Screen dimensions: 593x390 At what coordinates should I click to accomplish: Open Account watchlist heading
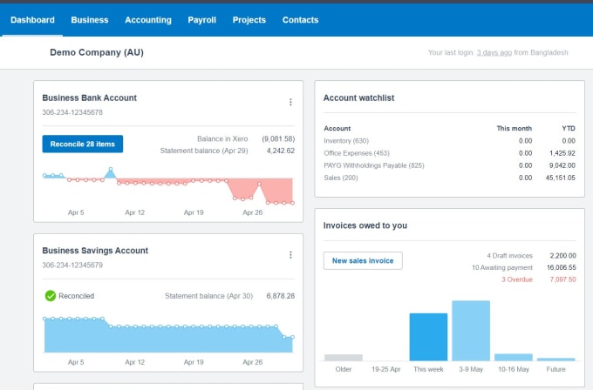click(358, 97)
